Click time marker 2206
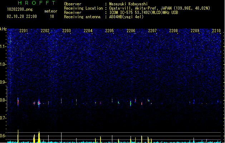Viewport: 225px width, 143px height. (x=131, y=31)
